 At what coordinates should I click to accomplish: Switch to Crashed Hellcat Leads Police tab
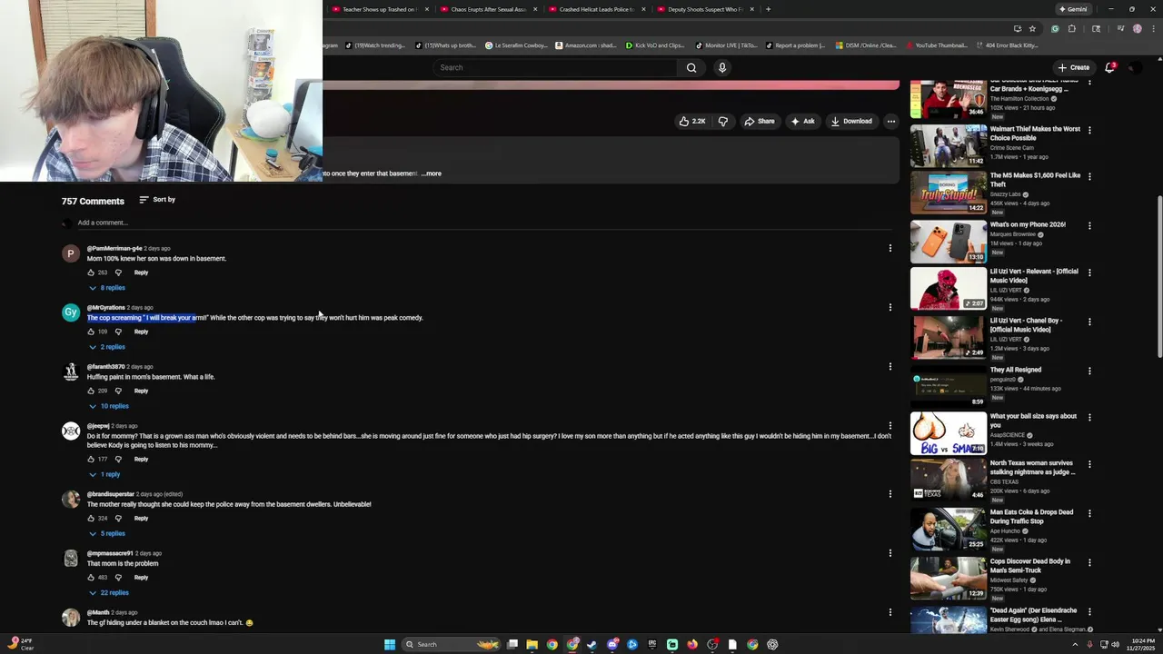click(x=595, y=9)
